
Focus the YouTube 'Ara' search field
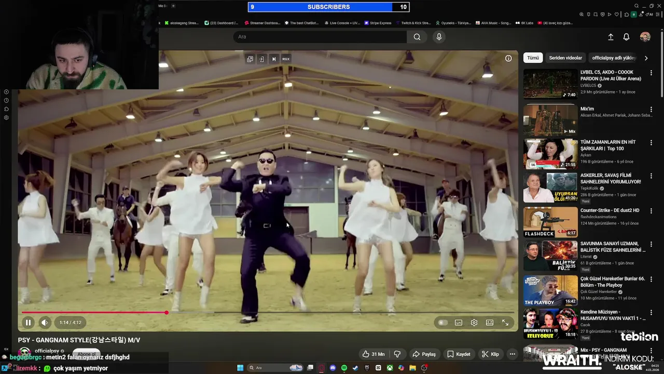pyautogui.click(x=320, y=37)
